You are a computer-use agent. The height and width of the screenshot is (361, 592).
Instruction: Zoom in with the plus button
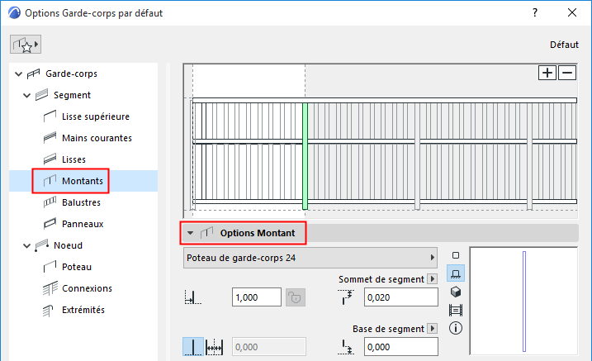coord(547,73)
